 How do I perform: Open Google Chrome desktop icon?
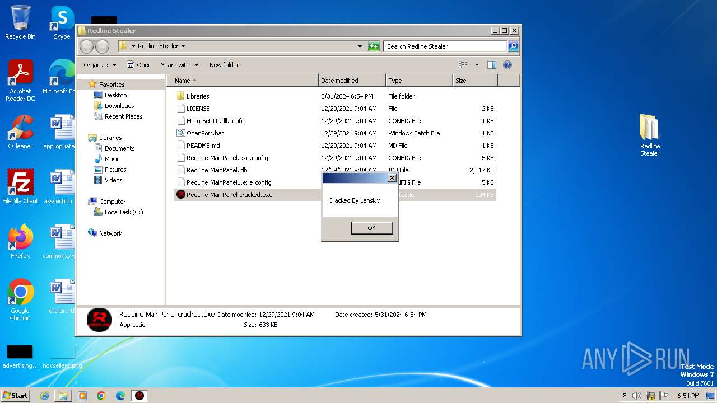click(20, 300)
